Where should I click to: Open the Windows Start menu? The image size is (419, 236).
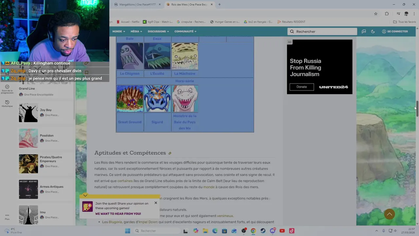point(127,231)
